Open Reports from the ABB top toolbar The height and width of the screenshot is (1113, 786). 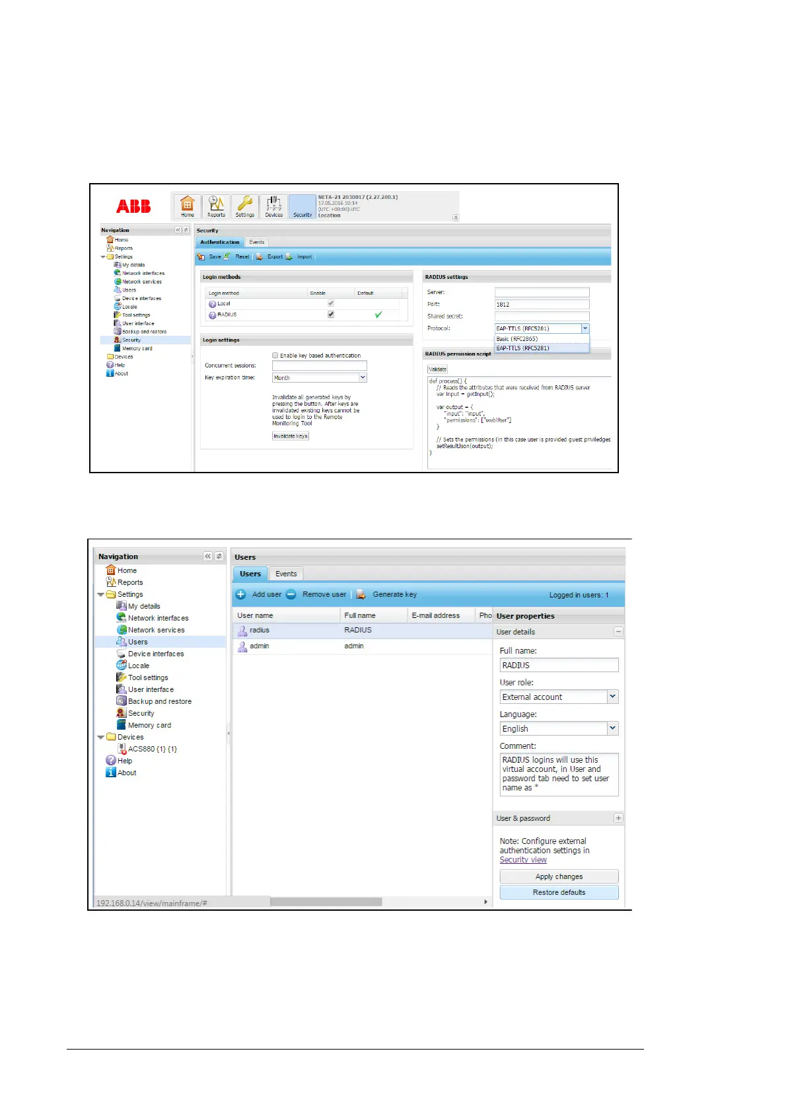(x=216, y=206)
